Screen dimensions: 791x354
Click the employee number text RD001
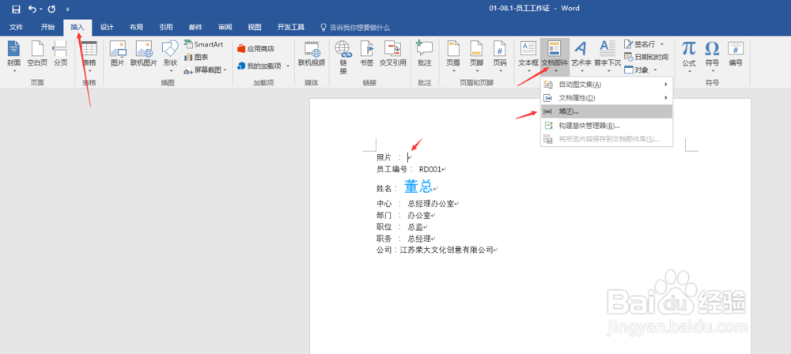click(430, 169)
